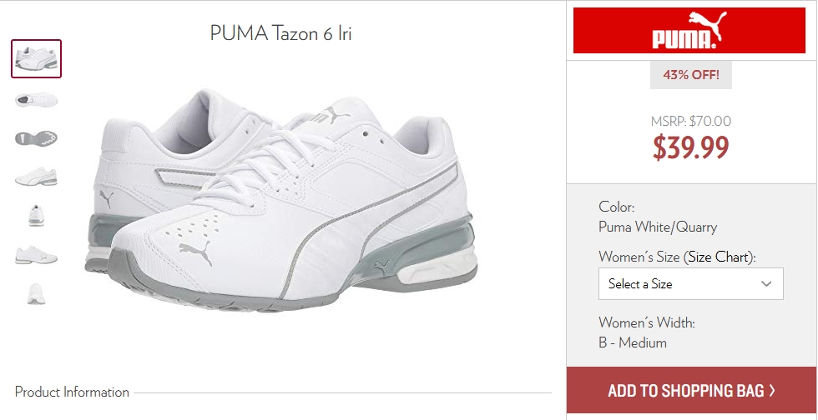Image resolution: width=818 pixels, height=420 pixels.
Task: Click the MSRP $70.00 text
Action: pyautogui.click(x=691, y=122)
